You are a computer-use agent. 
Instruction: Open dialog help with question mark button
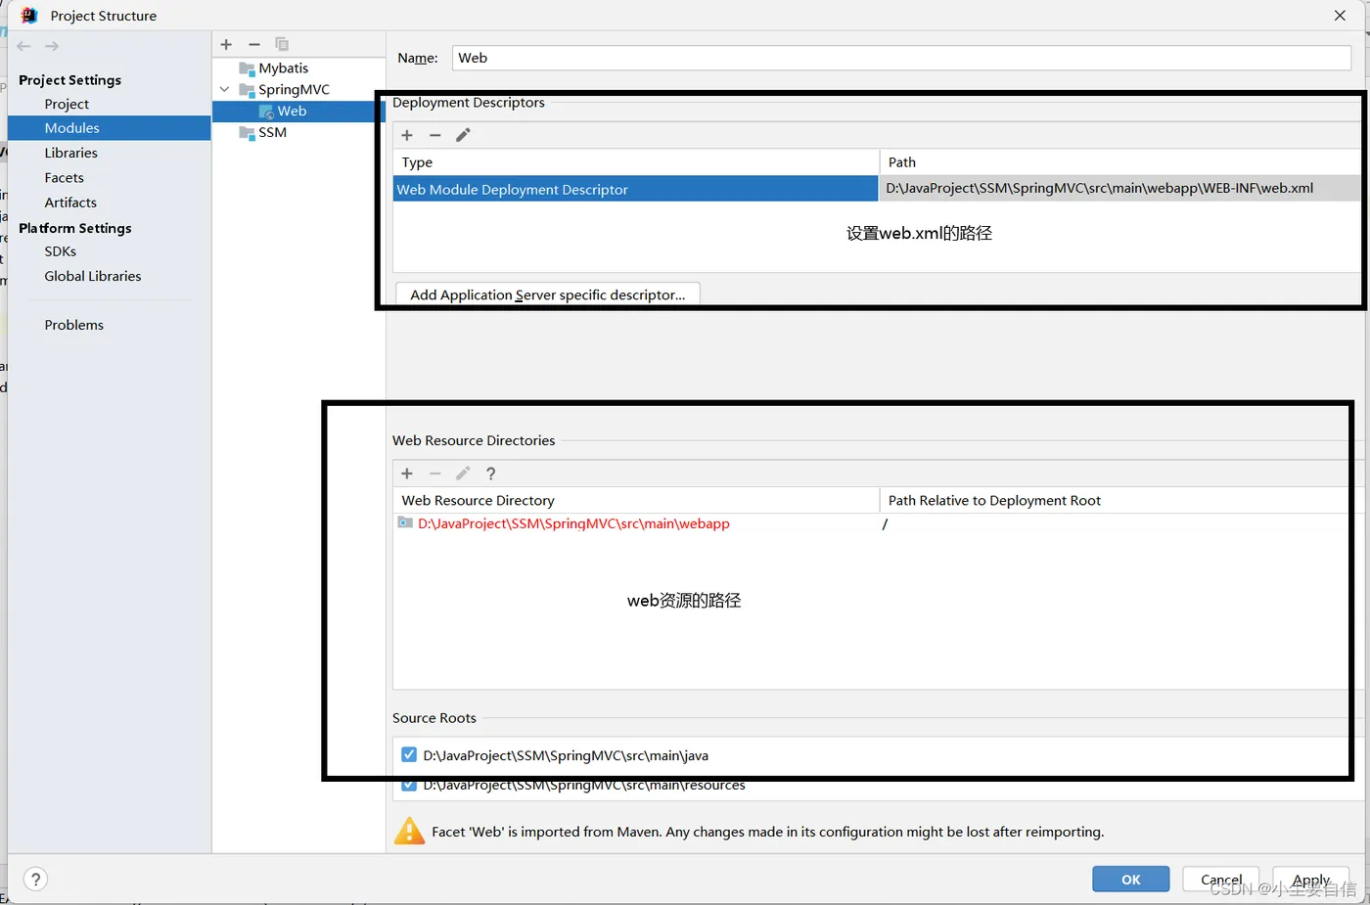point(35,879)
